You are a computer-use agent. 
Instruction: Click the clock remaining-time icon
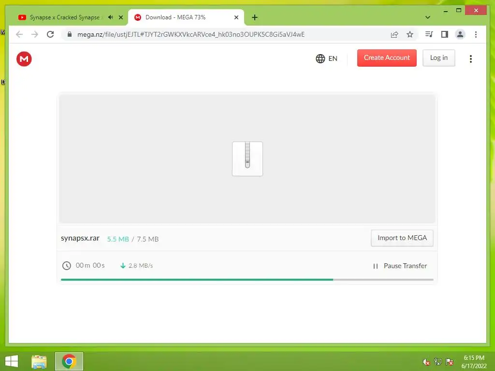pyautogui.click(x=67, y=266)
